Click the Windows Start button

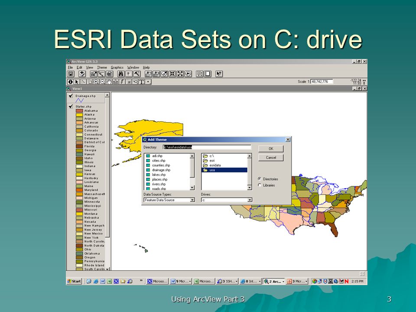tap(74, 281)
